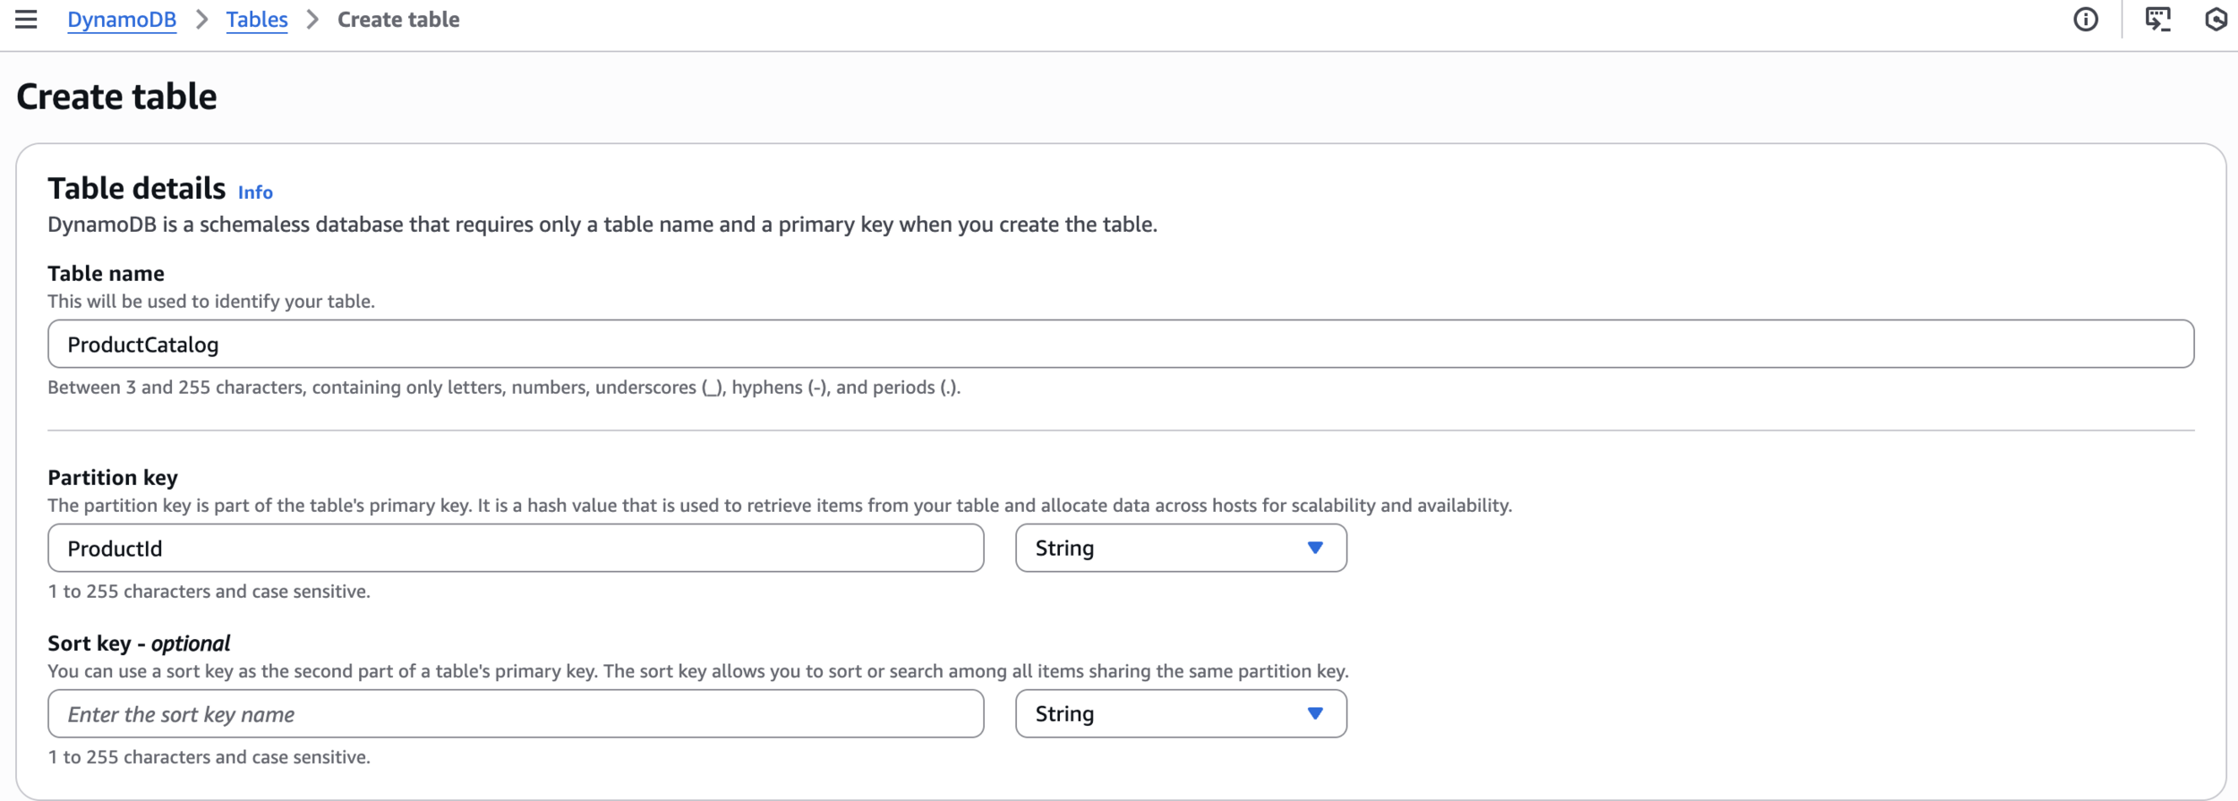Launch CloudShell from the header icon

2158,19
